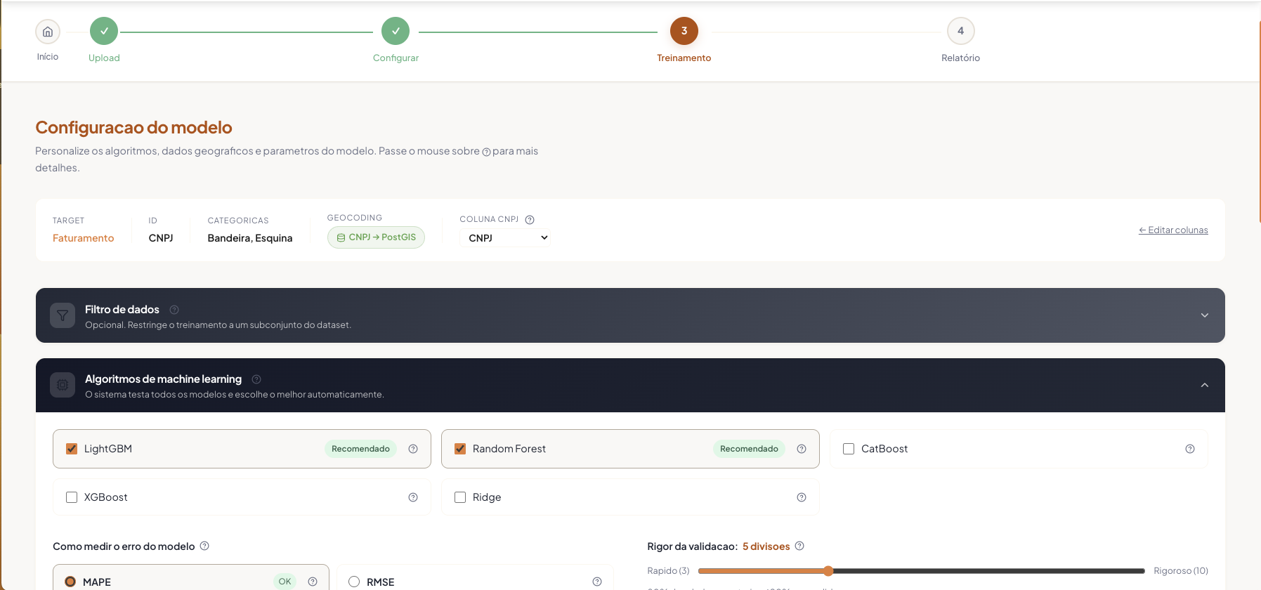Go to the Início home step icon
1261x590 pixels.
pos(48,32)
